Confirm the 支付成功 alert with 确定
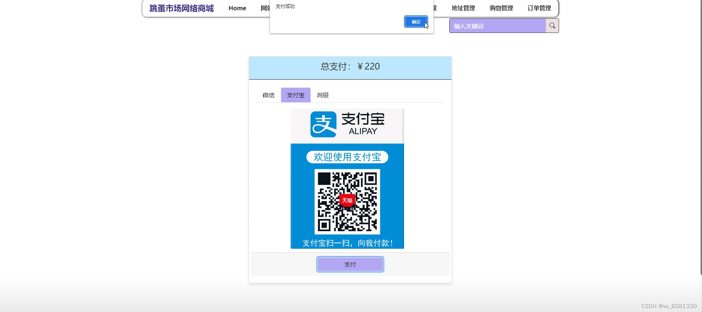The height and width of the screenshot is (312, 702). pyautogui.click(x=416, y=22)
